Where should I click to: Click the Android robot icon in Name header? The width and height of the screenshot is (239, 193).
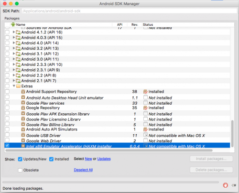click(13, 24)
